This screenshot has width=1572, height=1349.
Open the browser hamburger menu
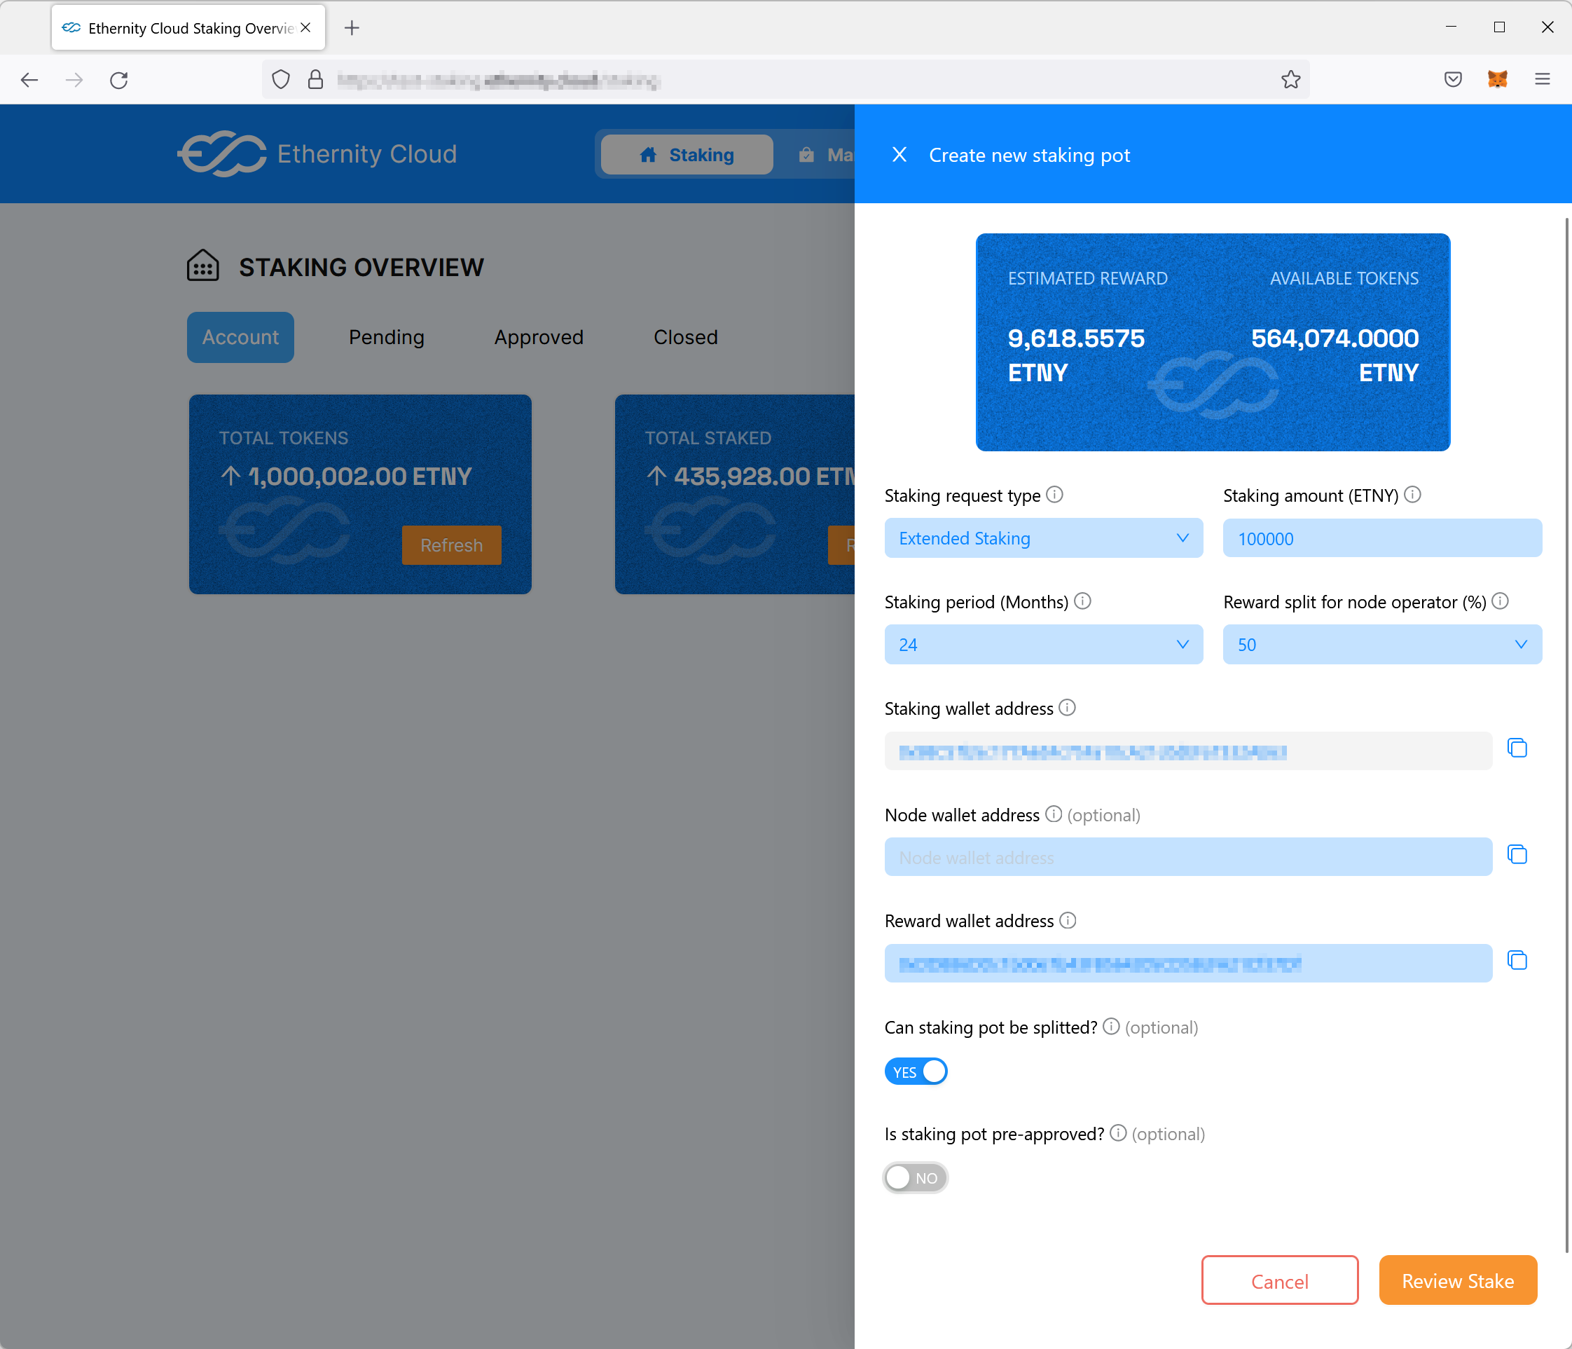(1543, 79)
